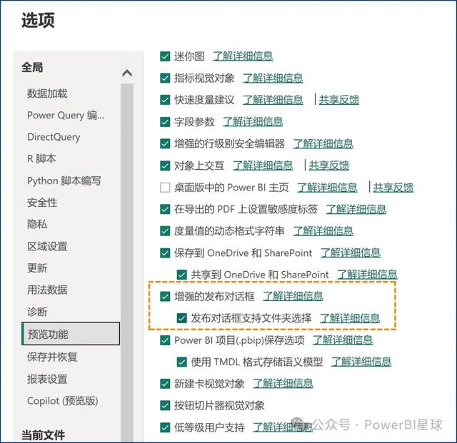The width and height of the screenshot is (457, 443).
Task: Open 了解详细信息 for 发布对话框支持文件夹选择
Action: [350, 318]
